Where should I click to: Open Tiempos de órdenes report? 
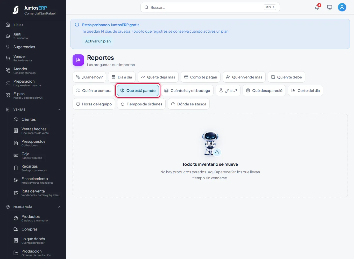click(141, 104)
